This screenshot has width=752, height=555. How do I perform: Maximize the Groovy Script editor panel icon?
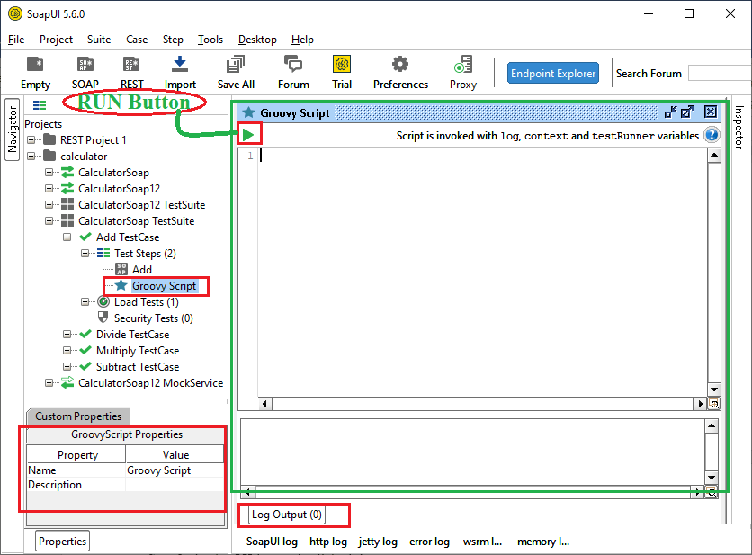point(687,112)
